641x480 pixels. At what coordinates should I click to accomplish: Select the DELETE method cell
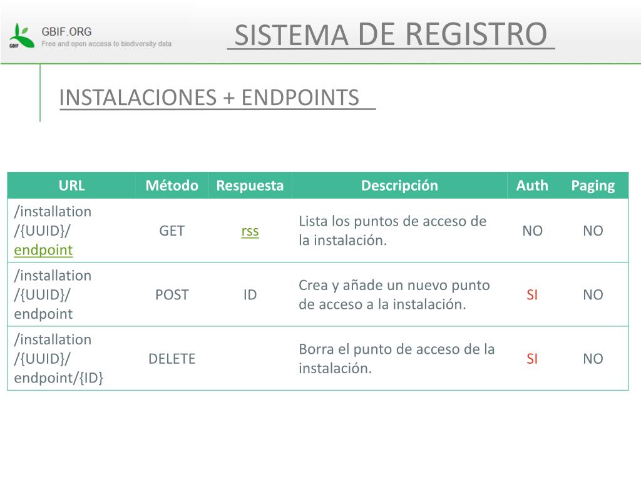pos(172,359)
